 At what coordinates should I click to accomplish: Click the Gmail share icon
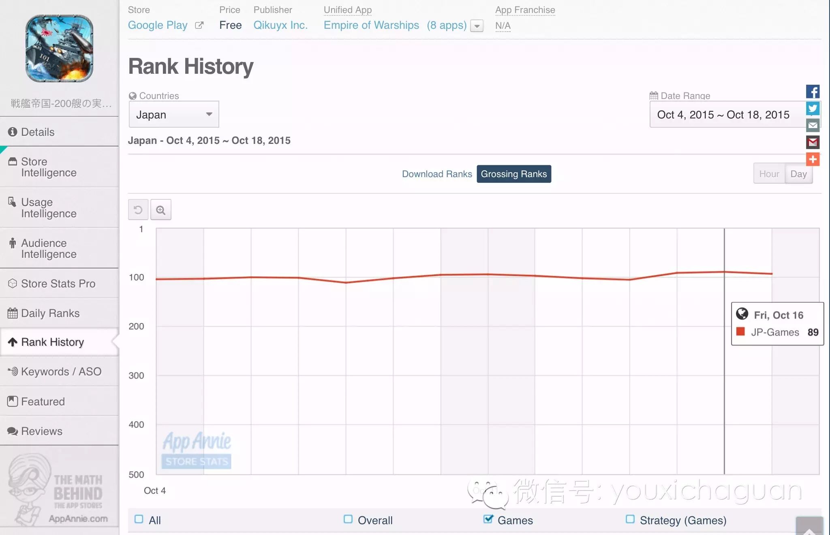(x=813, y=142)
